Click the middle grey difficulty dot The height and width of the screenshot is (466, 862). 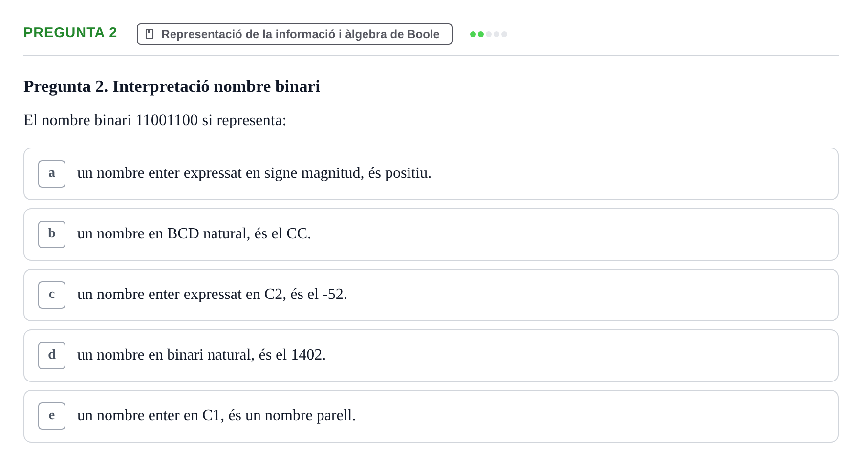[496, 34]
